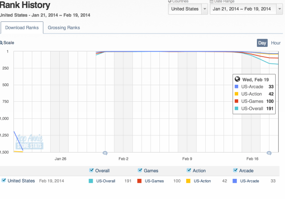Click the Feb 19, 2014 date text
The height and width of the screenshot is (199, 285).
[x=52, y=181]
